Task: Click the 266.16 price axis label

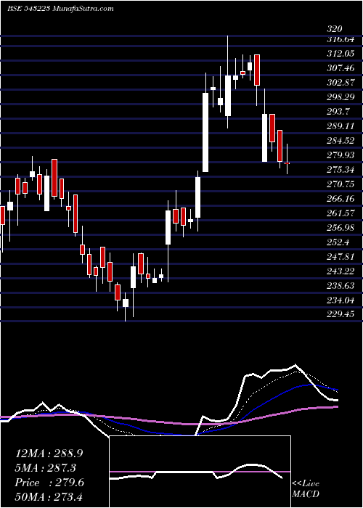Action: (x=340, y=199)
